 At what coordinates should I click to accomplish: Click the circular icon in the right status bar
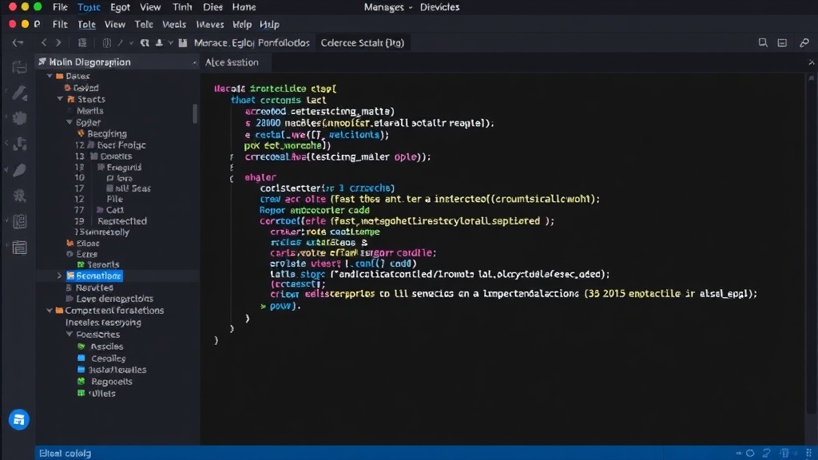[750, 454]
